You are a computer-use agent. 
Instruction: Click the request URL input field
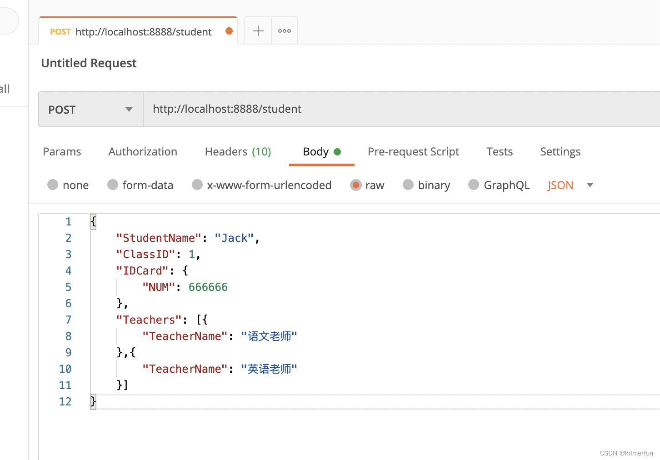402,109
